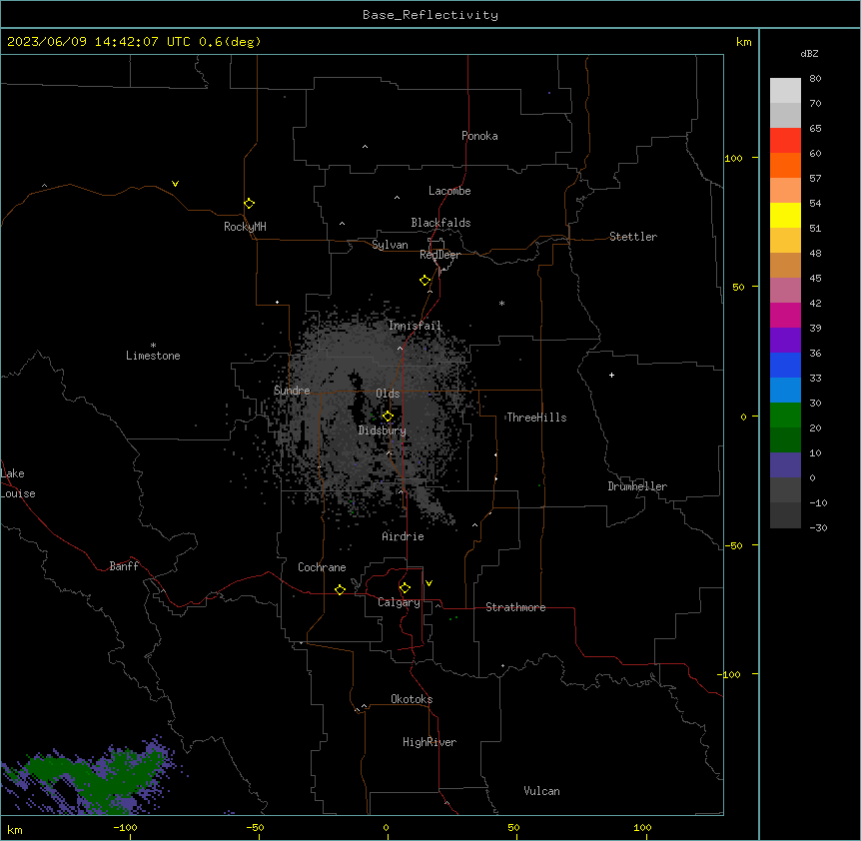Viewport: 861px width, 841px height.
Task: Click the Sylvan label
Action: pyautogui.click(x=390, y=245)
